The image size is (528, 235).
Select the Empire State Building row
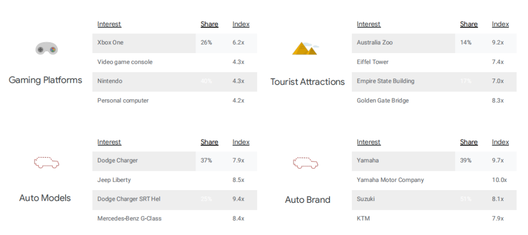coord(434,81)
